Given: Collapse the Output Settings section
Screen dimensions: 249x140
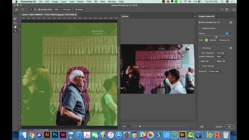Looking at the screenshot, I should click(x=200, y=66).
